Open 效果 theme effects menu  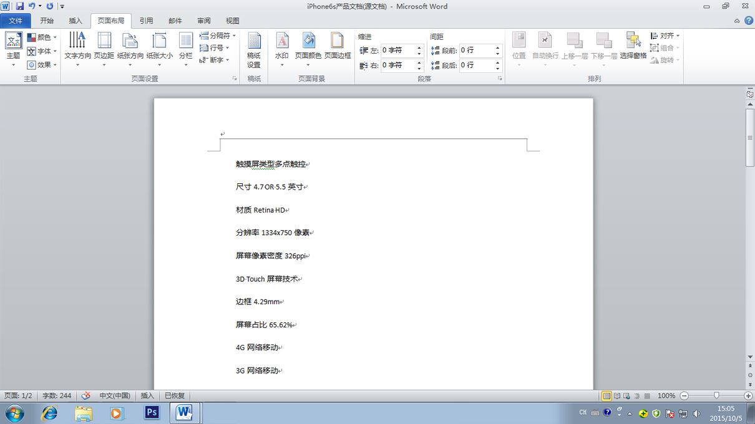(x=42, y=65)
